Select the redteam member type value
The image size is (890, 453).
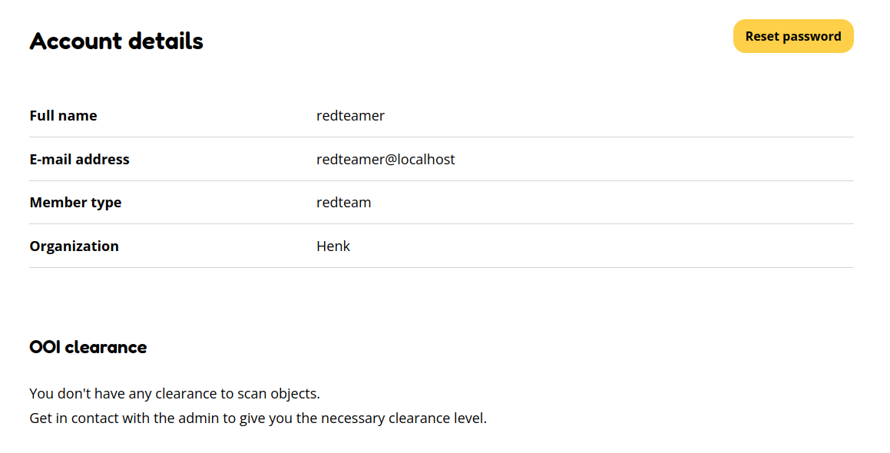click(x=343, y=202)
